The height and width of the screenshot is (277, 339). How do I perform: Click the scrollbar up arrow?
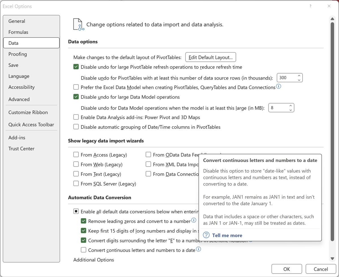pyautogui.click(x=332, y=19)
